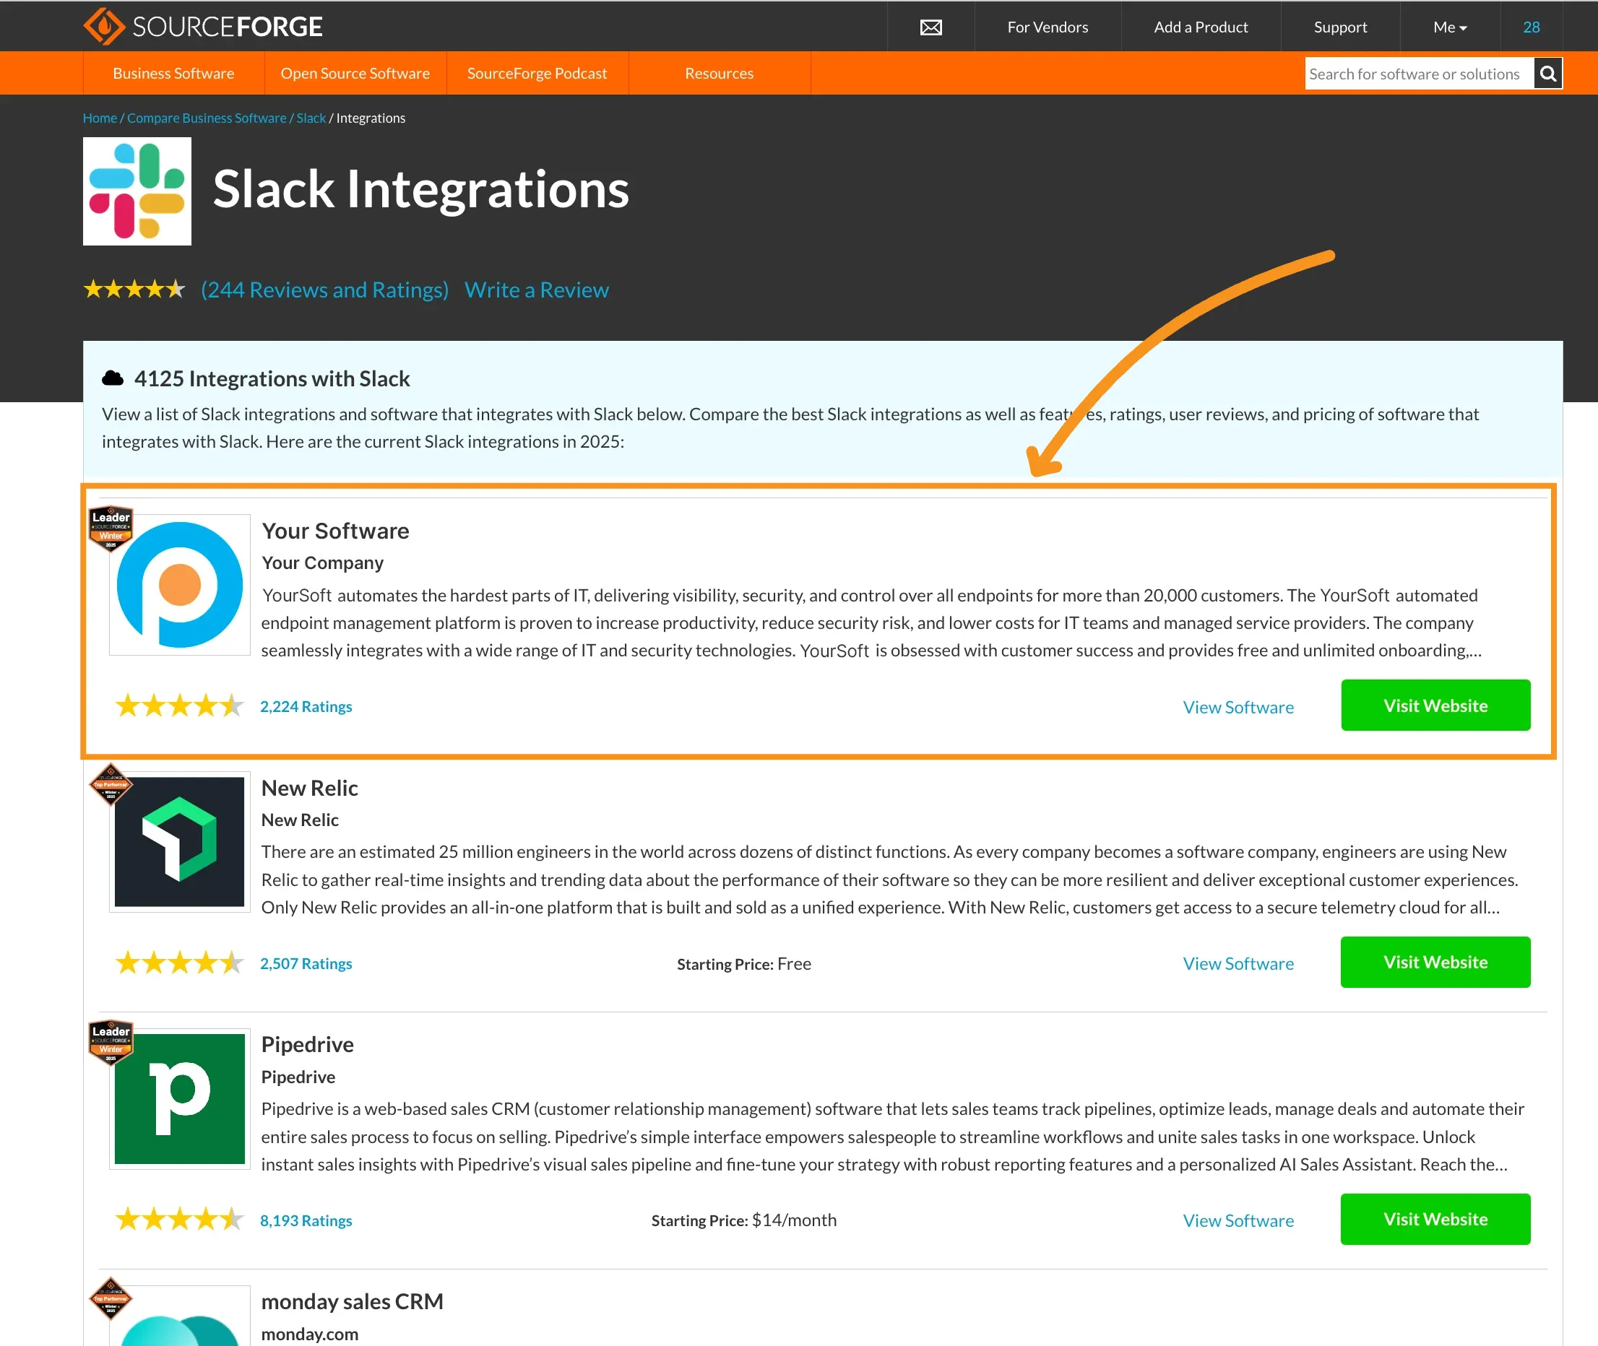
Task: Open For Vendors link
Action: coord(1048,27)
